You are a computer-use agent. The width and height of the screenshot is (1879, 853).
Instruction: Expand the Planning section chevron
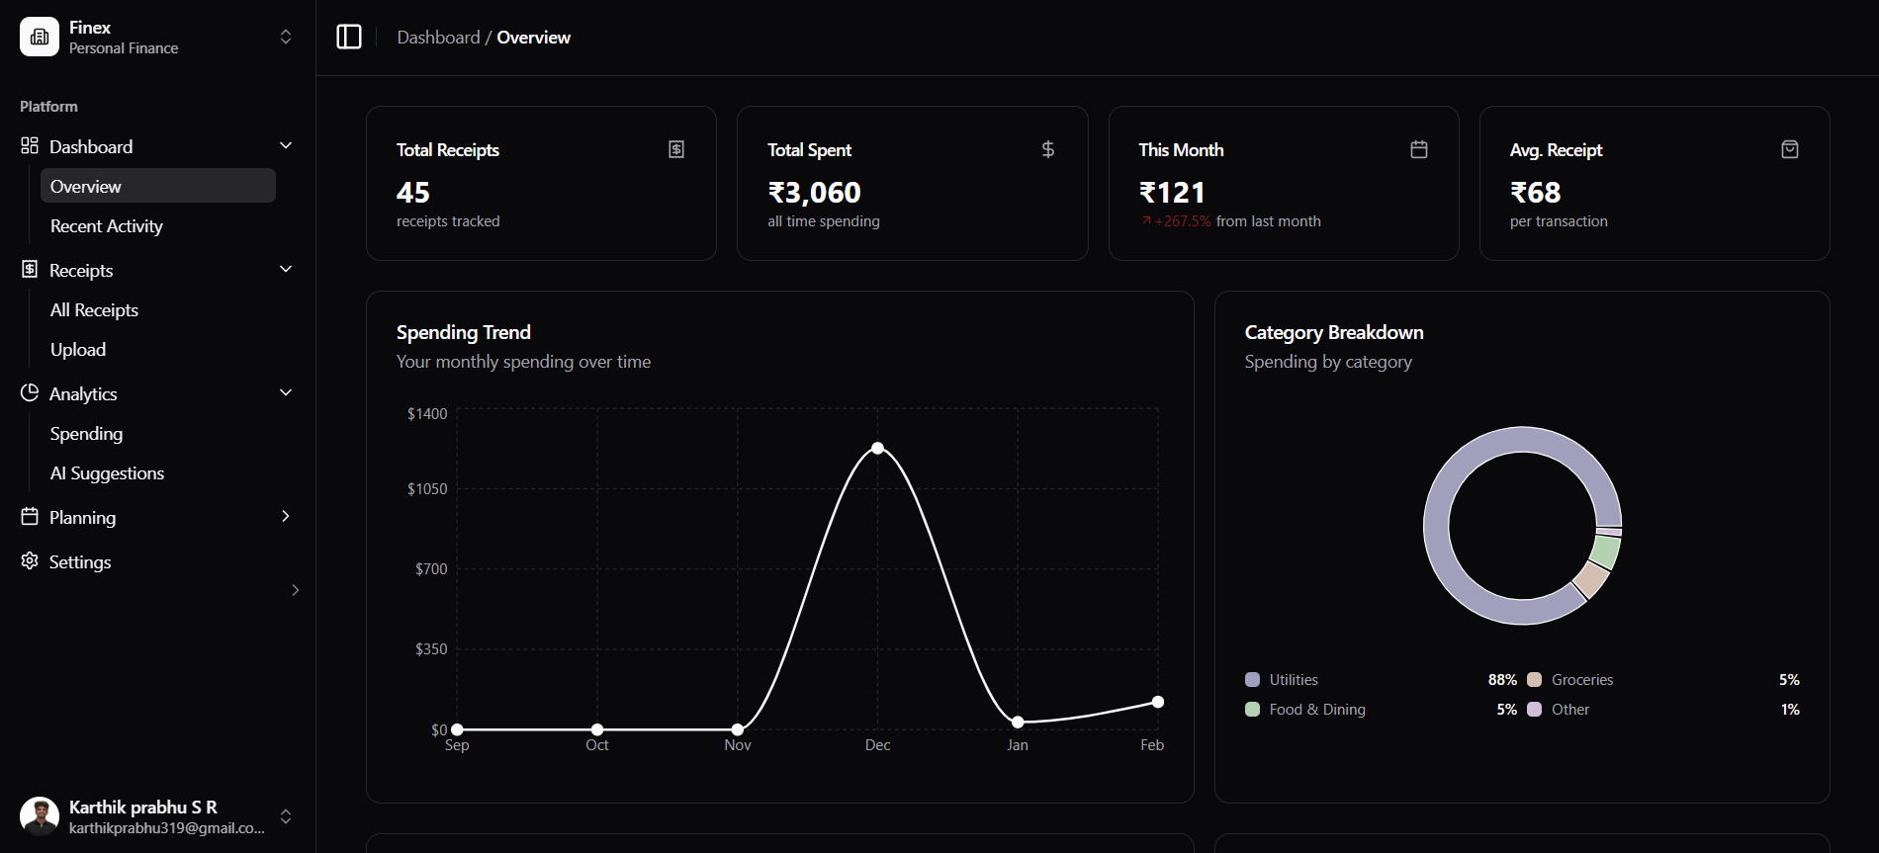coord(286,517)
